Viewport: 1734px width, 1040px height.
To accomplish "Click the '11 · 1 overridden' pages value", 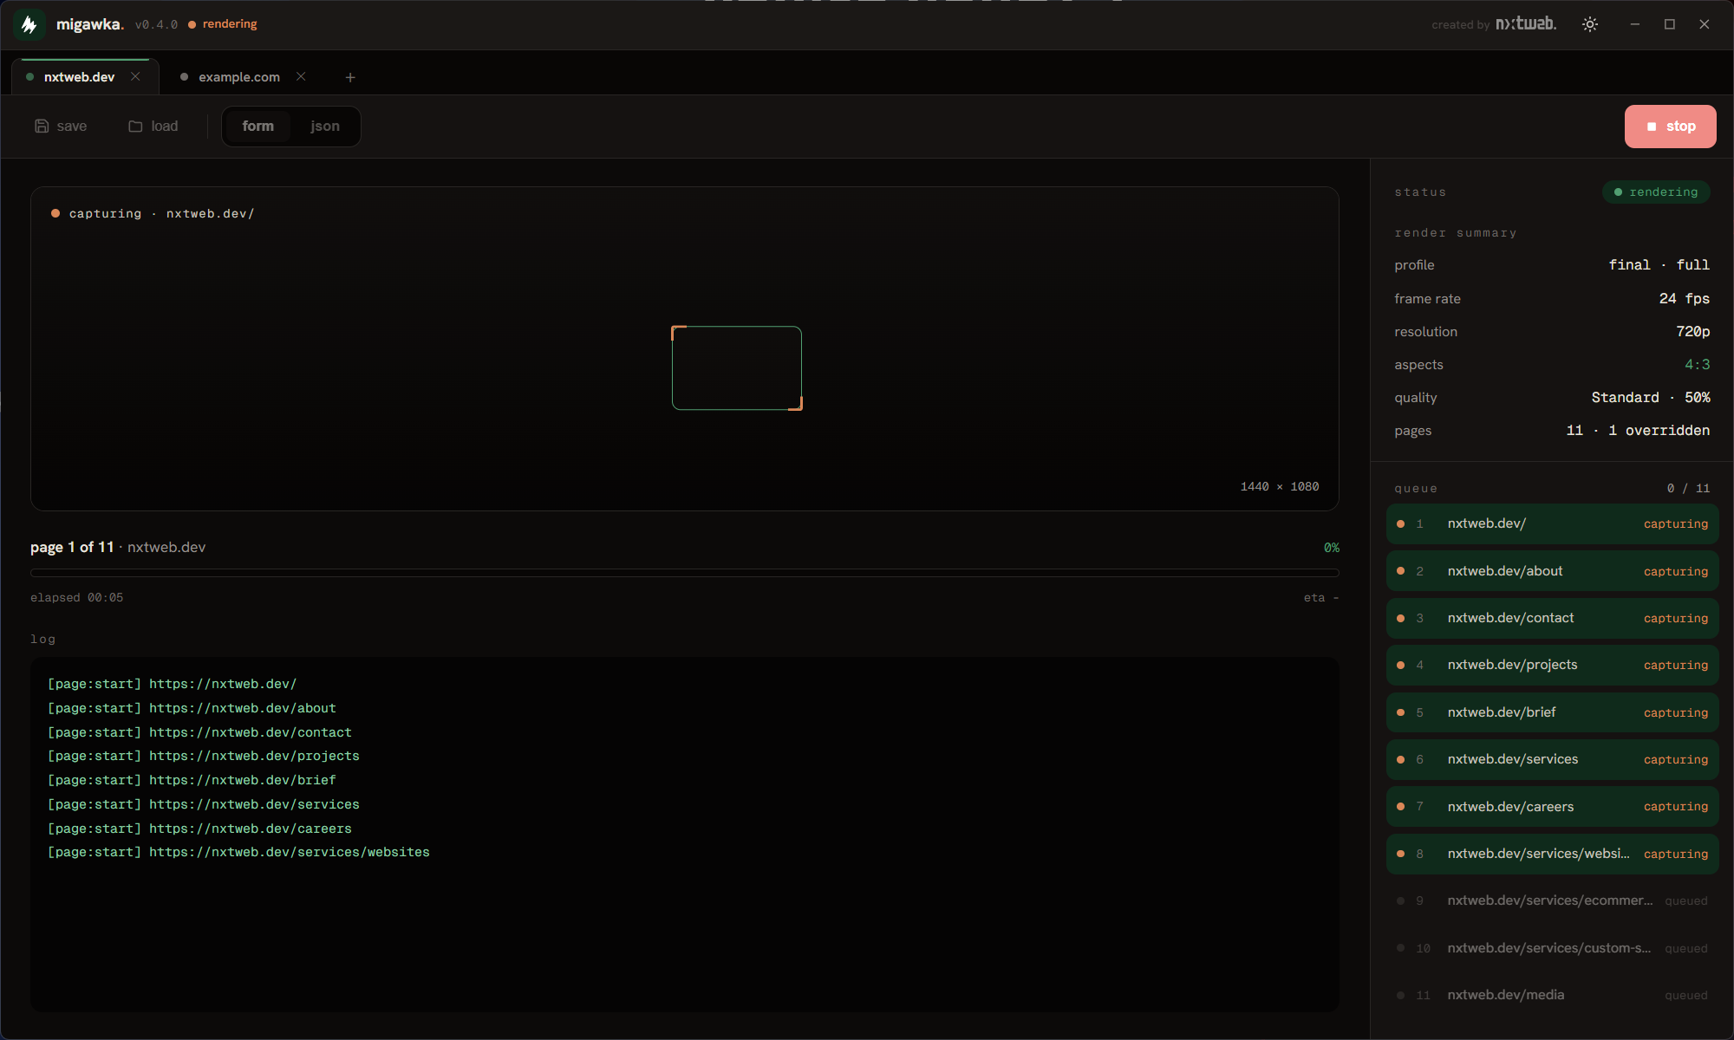I will (1638, 431).
